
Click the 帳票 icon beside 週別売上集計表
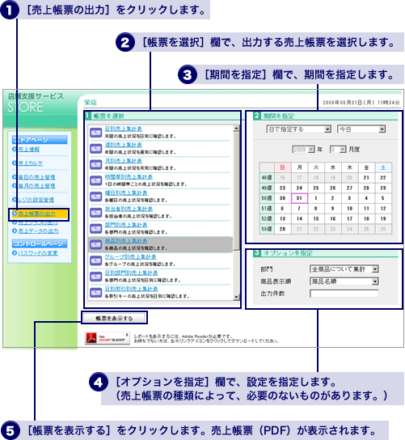pyautogui.click(x=95, y=149)
